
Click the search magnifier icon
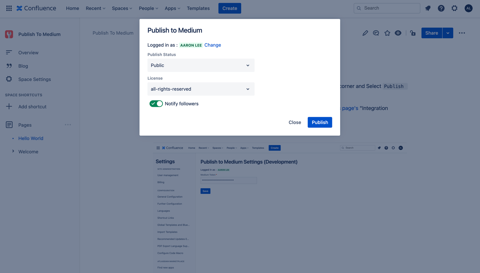359,8
